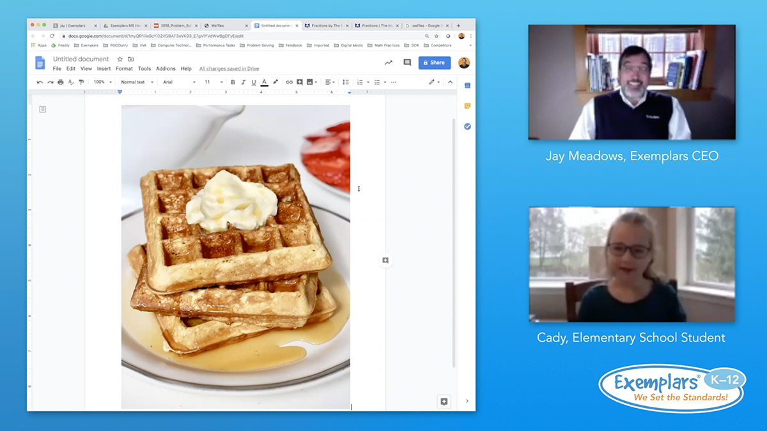Screen dimensions: 767x431
Task: Click the print icon in the toolbar
Action: click(x=61, y=82)
